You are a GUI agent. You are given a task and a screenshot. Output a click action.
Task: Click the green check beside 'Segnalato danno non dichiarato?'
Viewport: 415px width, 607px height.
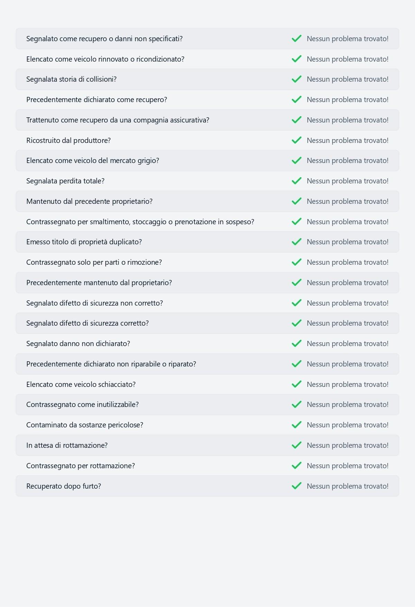[296, 344]
